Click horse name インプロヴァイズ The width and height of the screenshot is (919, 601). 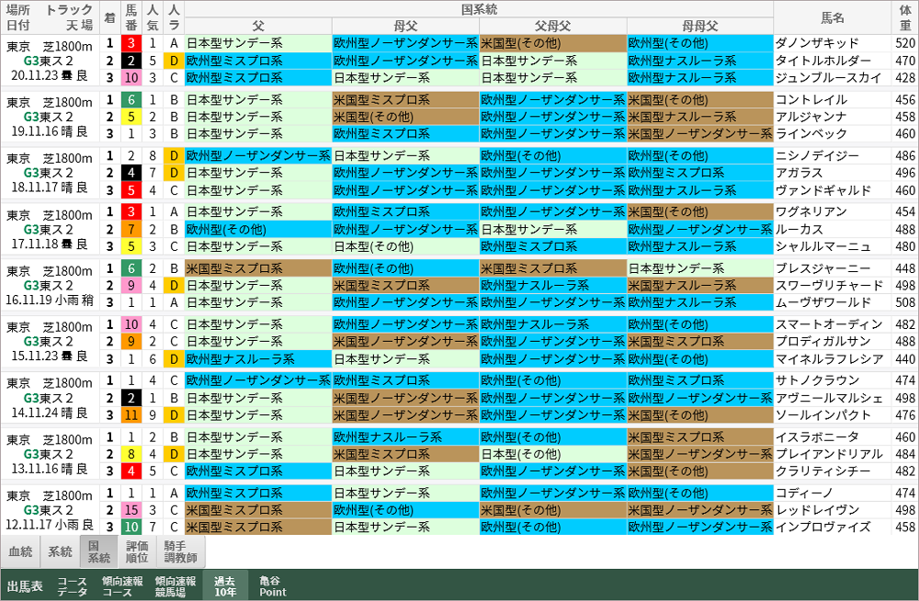pyautogui.click(x=823, y=527)
